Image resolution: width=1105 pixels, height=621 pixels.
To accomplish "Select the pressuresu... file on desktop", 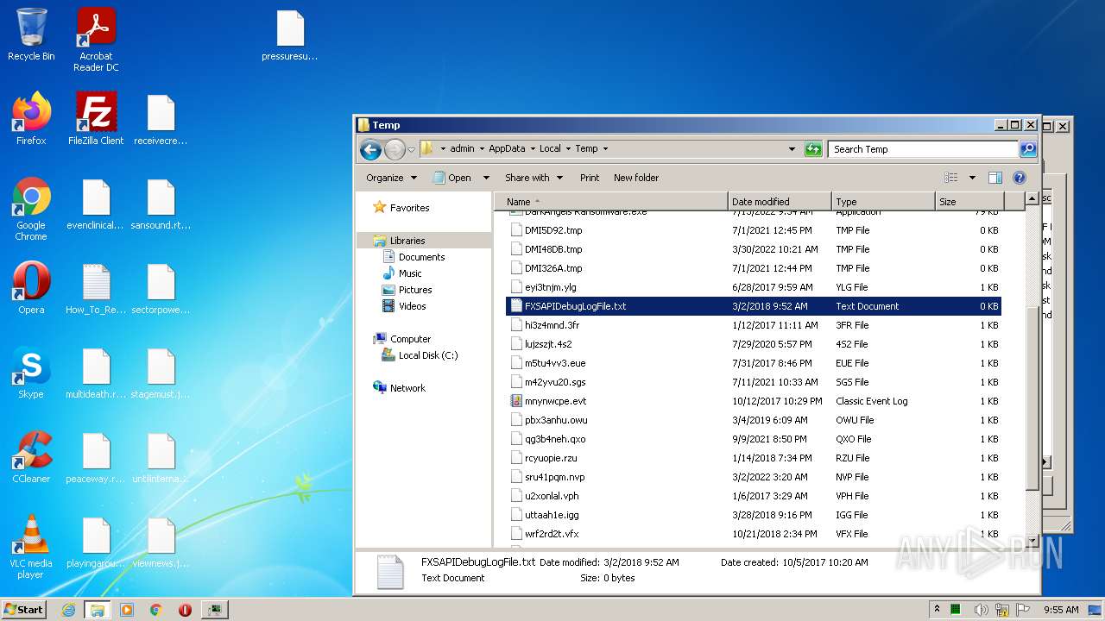I will pyautogui.click(x=290, y=36).
